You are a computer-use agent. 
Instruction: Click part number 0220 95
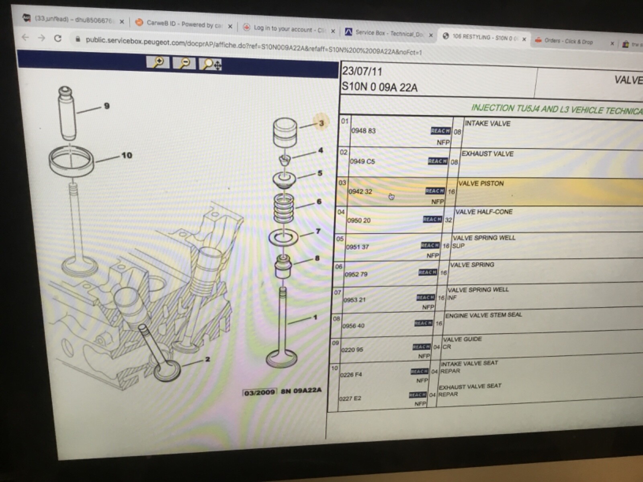tap(352, 350)
